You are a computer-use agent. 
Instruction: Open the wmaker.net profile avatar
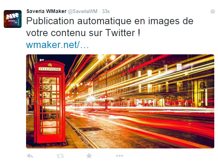pos(13,19)
